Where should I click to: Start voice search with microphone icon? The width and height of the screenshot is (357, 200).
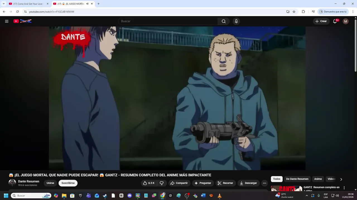pyautogui.click(x=236, y=21)
